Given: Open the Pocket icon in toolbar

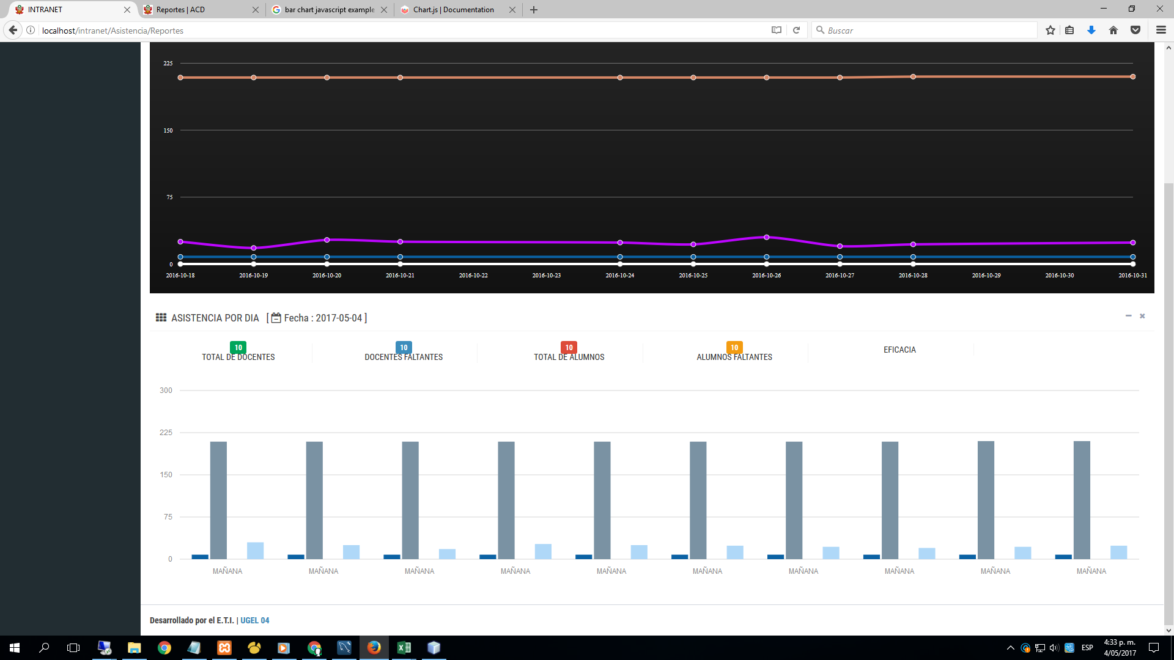Looking at the screenshot, I should 1135,30.
